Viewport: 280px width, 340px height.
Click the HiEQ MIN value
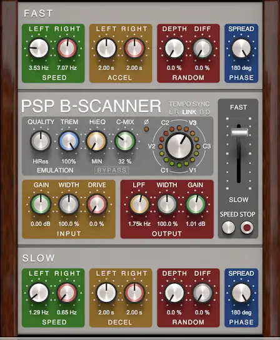[x=97, y=162]
